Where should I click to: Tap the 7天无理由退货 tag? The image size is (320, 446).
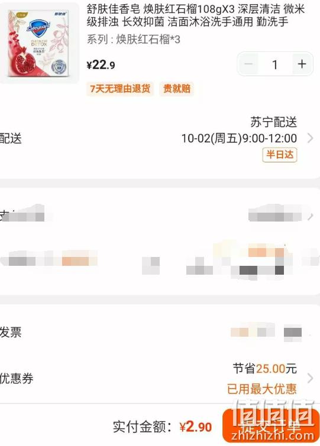[120, 89]
